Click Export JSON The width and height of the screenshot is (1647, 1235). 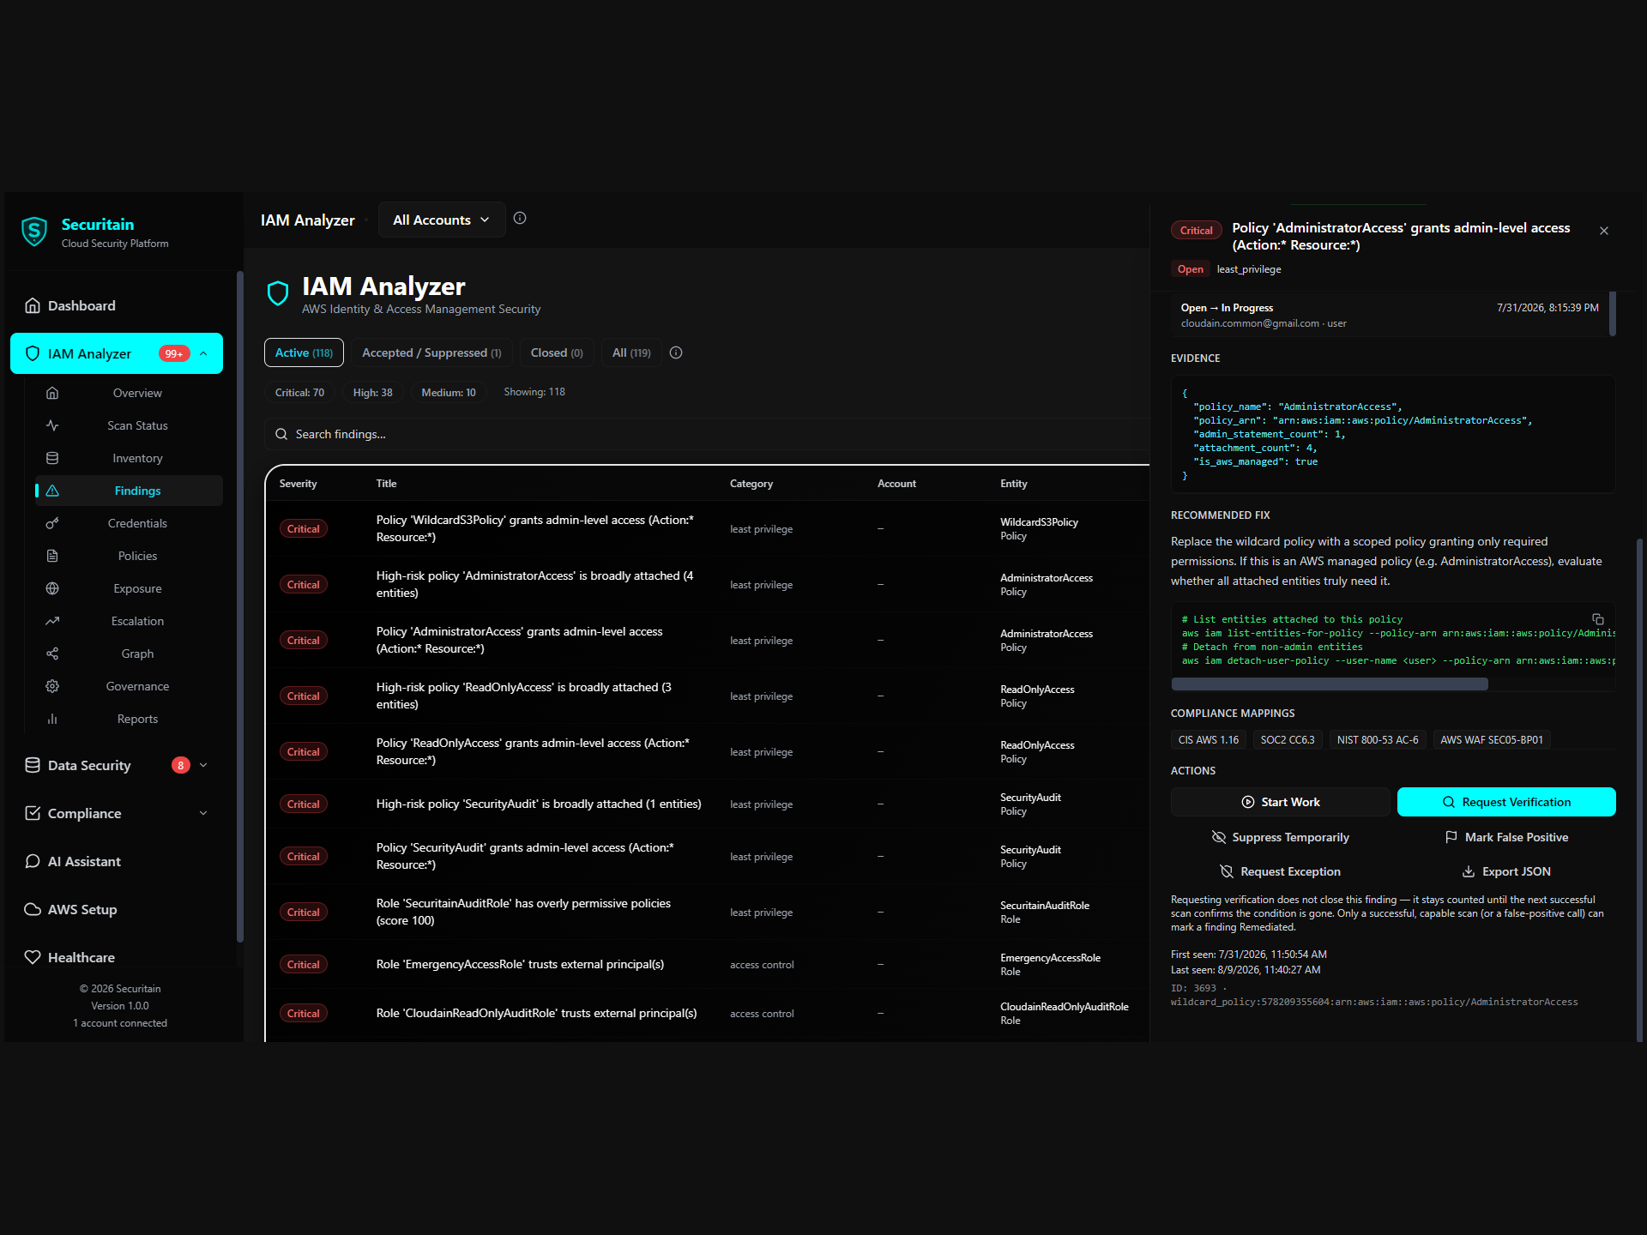click(x=1506, y=872)
